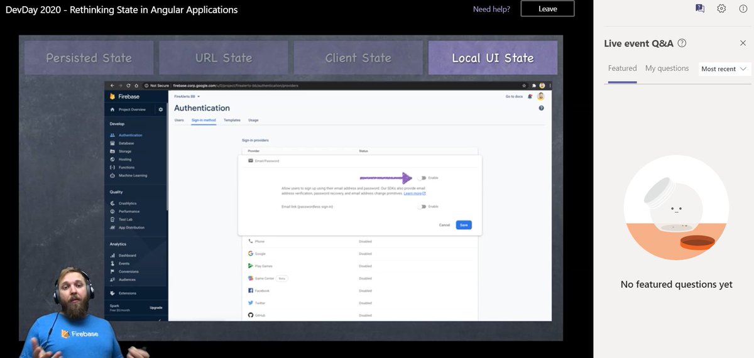Click the Extensions icon in the sidebar

coord(112,293)
